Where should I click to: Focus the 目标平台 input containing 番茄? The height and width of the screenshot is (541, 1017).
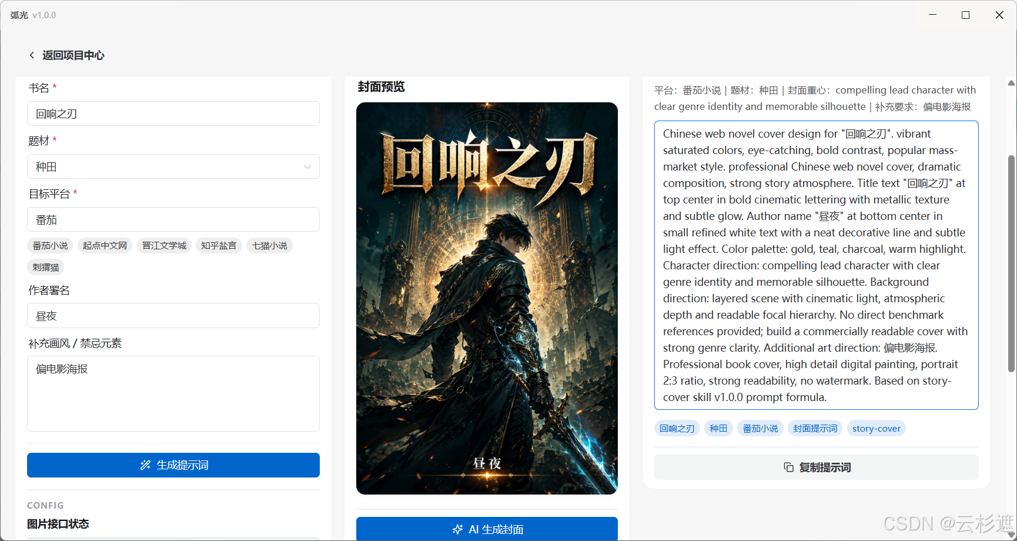coord(173,219)
